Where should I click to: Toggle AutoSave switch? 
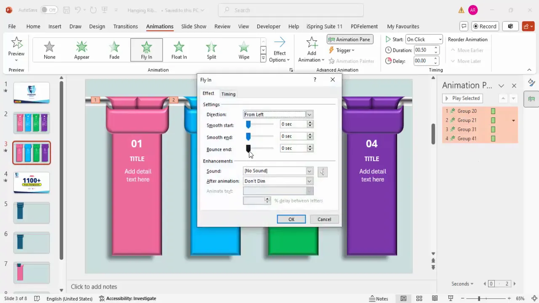click(49, 10)
